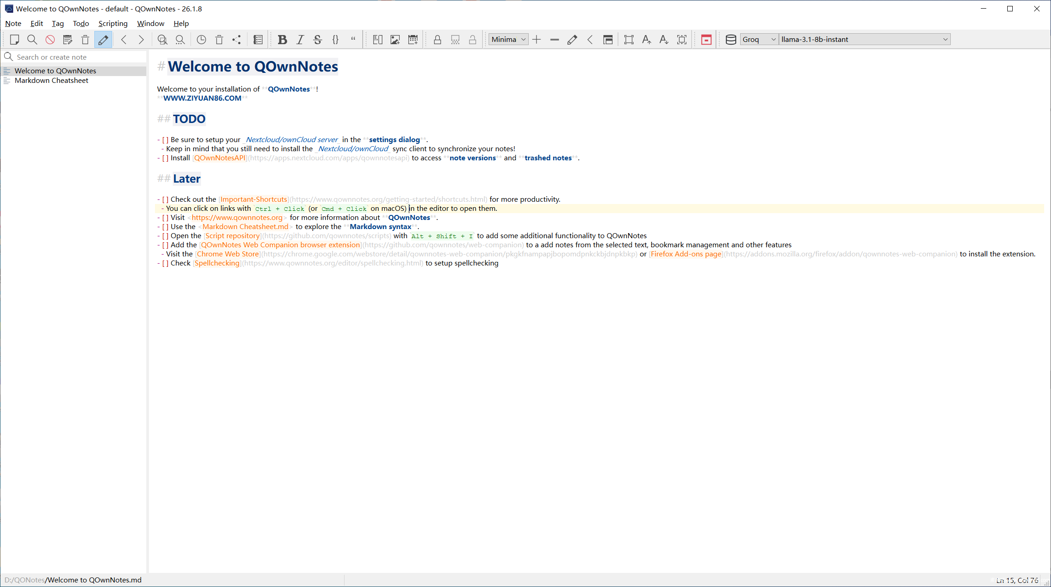Click the share note icon
Screen dimensions: 1051x587
coord(237,40)
